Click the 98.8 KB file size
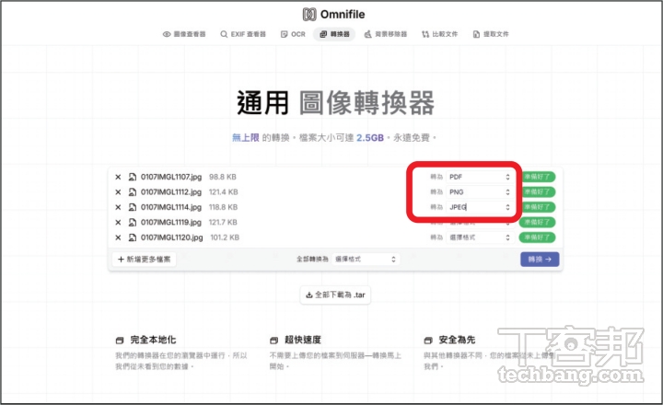Viewport: 663px width, 405px height. coord(223,177)
